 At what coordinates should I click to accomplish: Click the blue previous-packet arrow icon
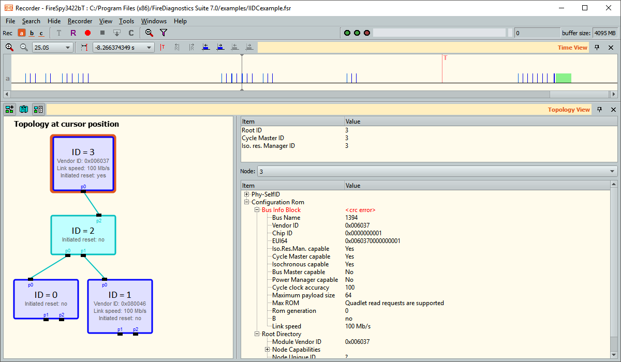click(206, 48)
